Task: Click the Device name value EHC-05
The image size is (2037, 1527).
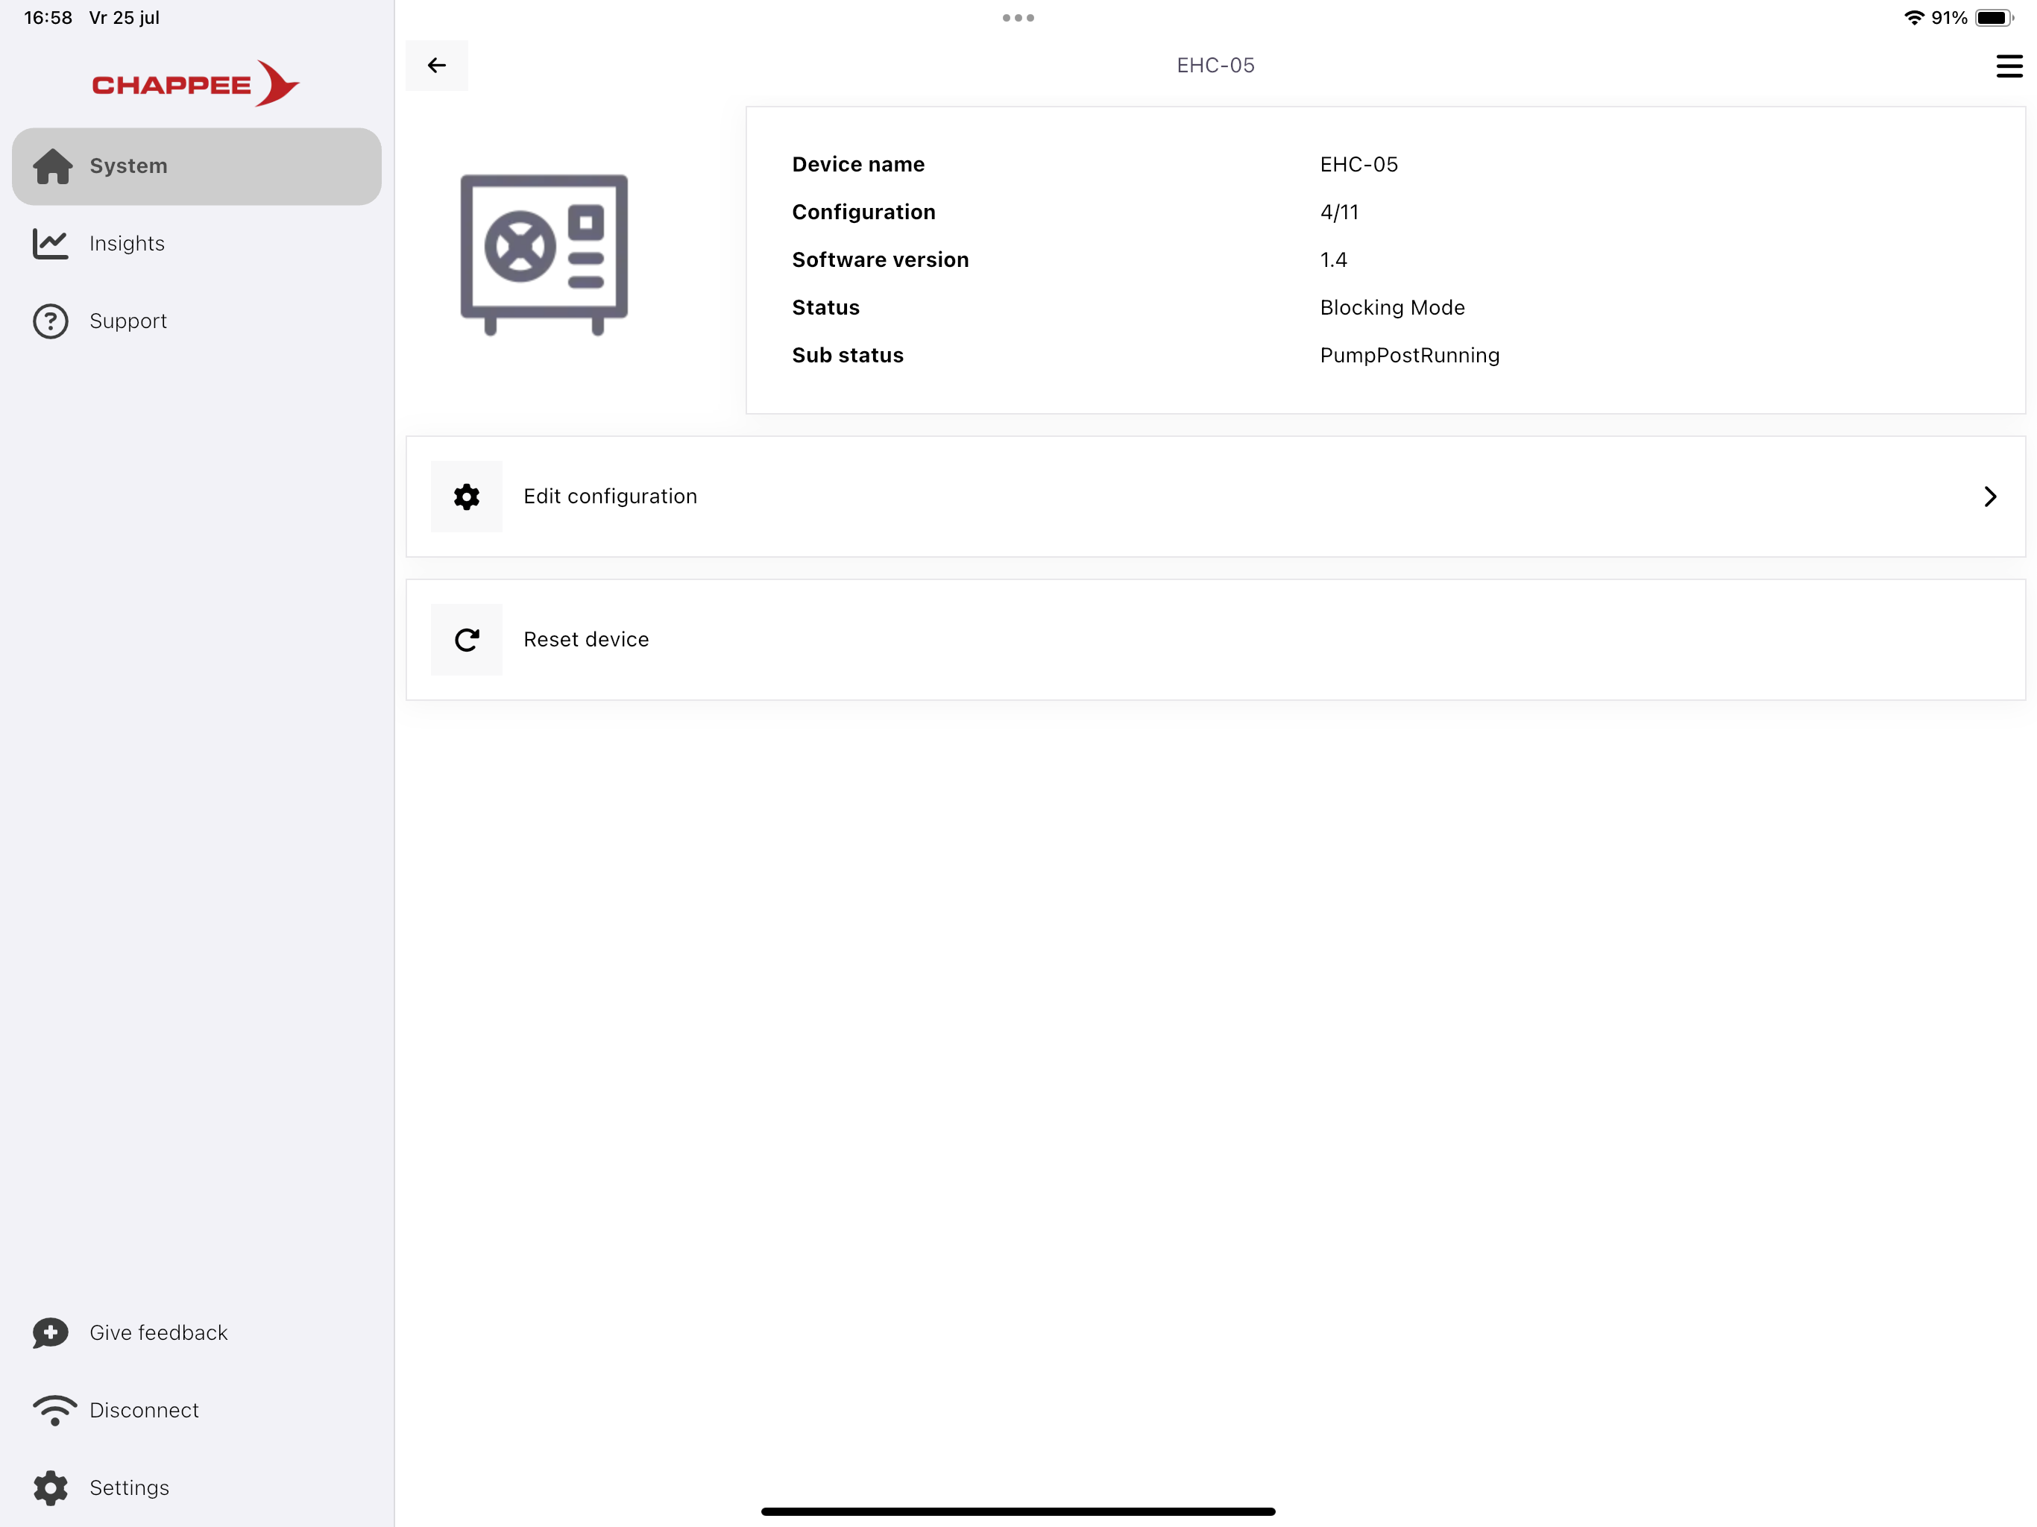Action: 1358,164
